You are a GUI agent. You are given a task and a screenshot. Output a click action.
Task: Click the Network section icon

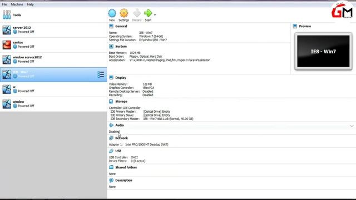pyautogui.click(x=111, y=138)
